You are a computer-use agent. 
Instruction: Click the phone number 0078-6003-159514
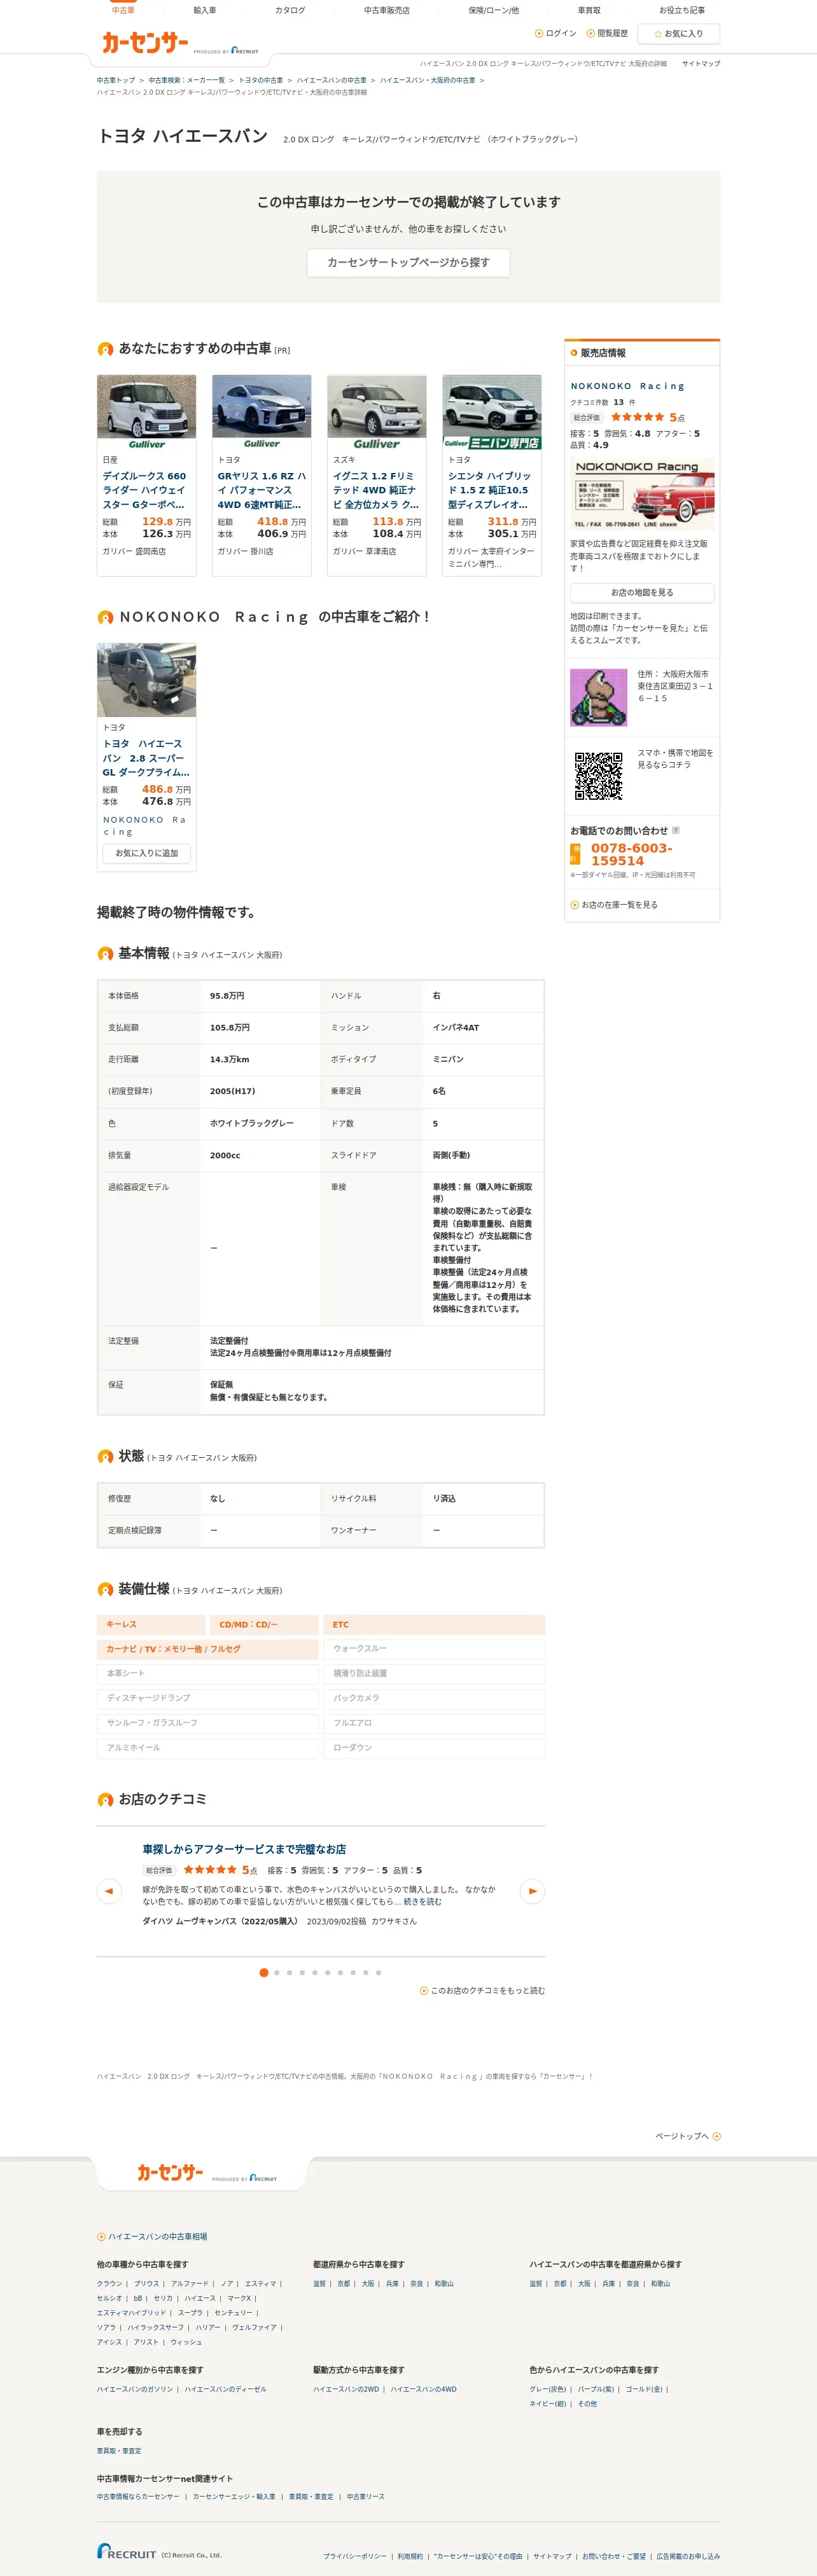[632, 854]
